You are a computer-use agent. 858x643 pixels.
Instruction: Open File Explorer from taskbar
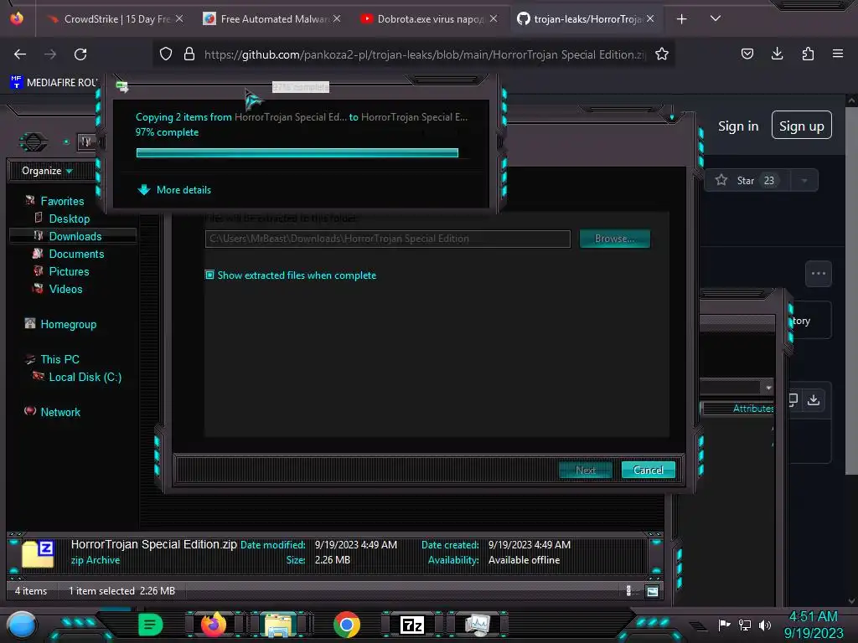coord(278,625)
